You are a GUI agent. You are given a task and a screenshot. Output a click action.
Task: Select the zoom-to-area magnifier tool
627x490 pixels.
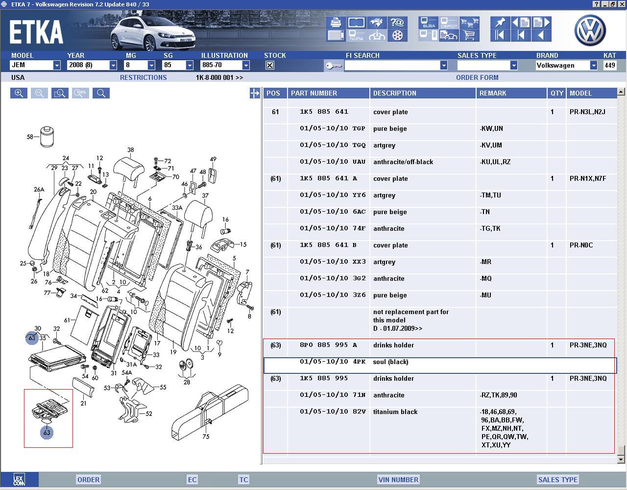click(60, 93)
